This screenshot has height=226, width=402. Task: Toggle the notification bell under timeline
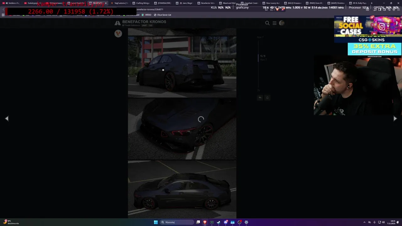point(267,98)
